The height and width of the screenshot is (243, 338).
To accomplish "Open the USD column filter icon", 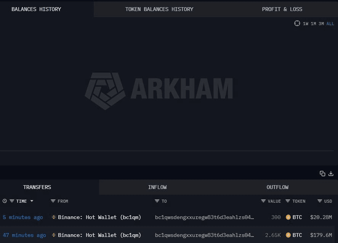I will [x=320, y=201].
